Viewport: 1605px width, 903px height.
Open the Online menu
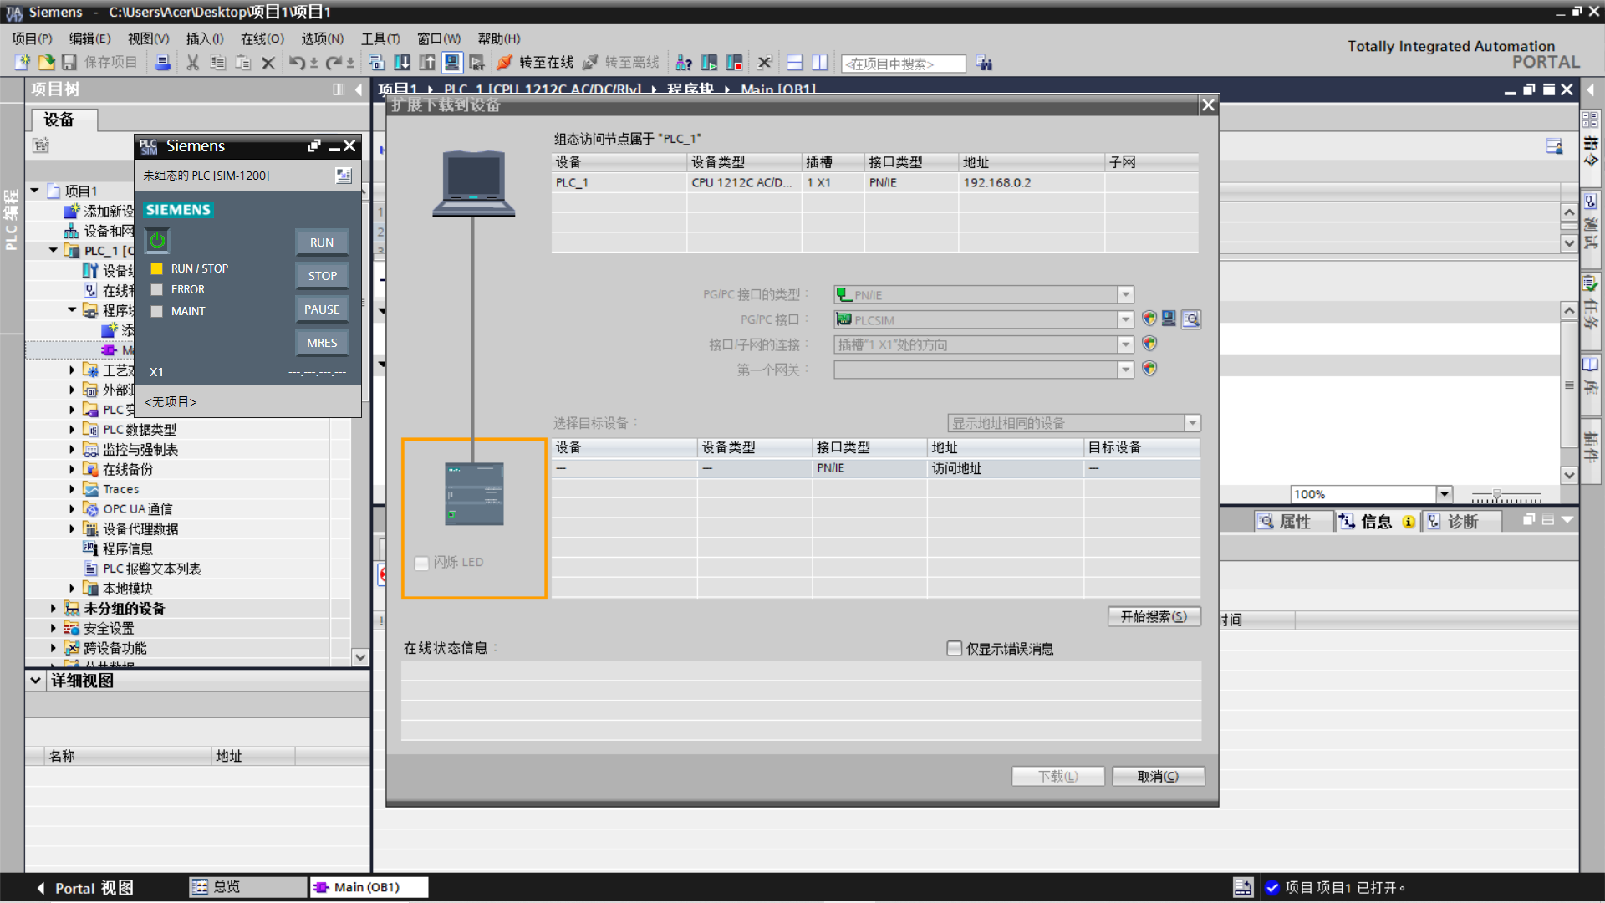pos(262,38)
